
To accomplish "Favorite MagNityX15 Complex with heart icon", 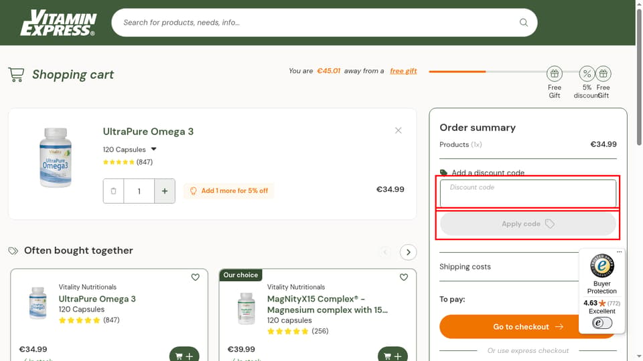I will click(403, 277).
